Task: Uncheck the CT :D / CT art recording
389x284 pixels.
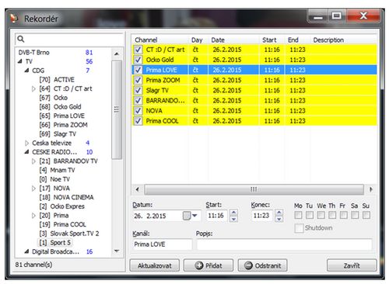Action: [138, 50]
